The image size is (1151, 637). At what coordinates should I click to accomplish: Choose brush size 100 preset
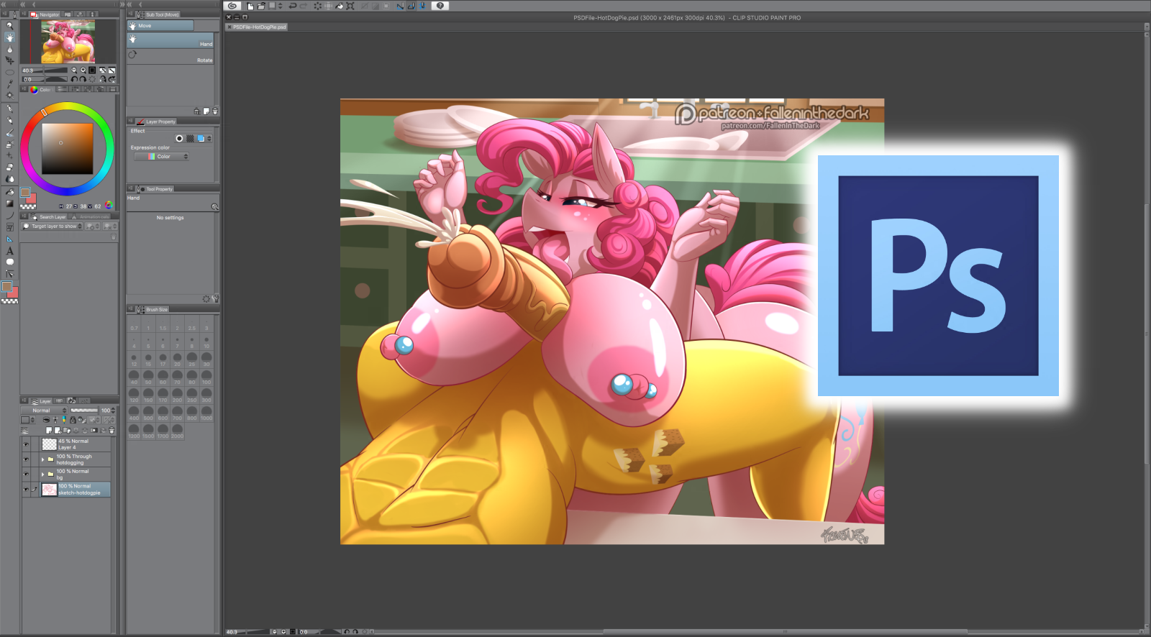coord(206,377)
